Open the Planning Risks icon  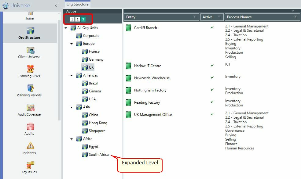[30, 69]
